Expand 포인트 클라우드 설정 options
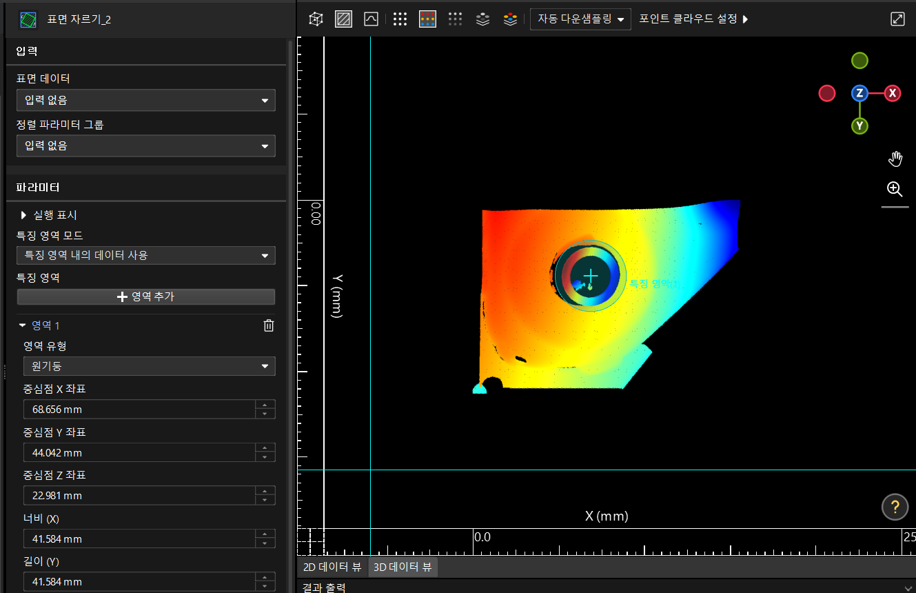This screenshot has width=916, height=593. pyautogui.click(x=693, y=19)
